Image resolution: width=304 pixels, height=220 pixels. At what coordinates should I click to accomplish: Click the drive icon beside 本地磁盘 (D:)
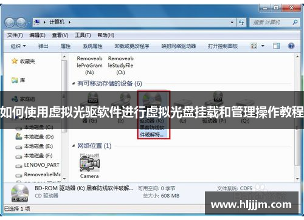pos(19,137)
